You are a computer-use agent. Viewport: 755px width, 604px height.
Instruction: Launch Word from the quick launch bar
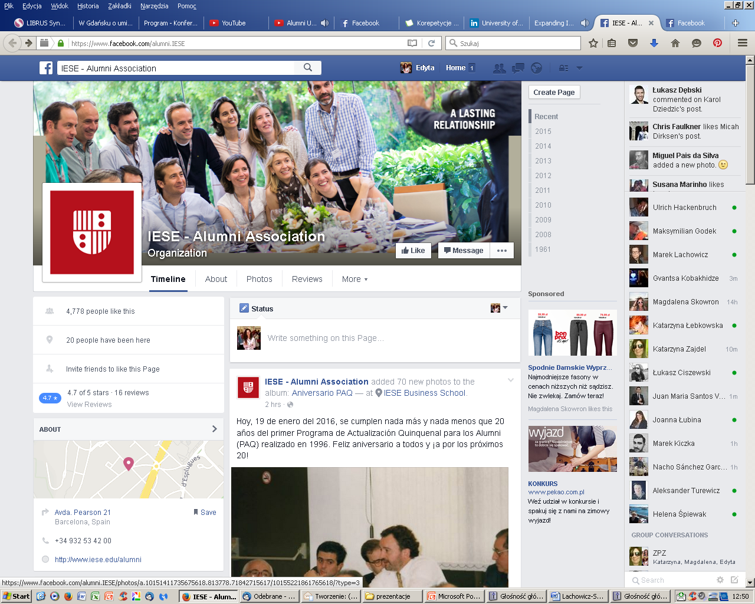[81, 596]
